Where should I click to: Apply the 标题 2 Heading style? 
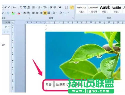click(x=116, y=9)
